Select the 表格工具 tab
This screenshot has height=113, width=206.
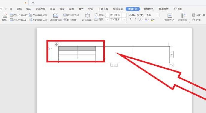(x=133, y=9)
